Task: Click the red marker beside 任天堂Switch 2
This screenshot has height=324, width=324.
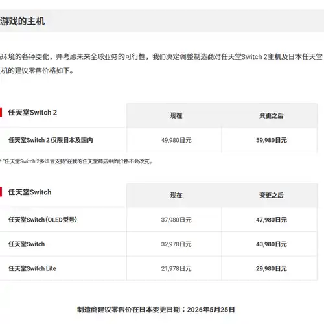Action: click(1, 112)
